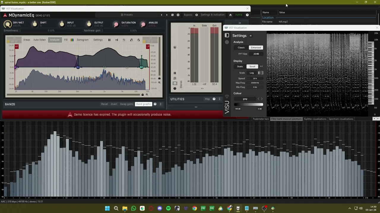380x213 pixels.
Task: Toggle the Band graphs button
Action: click(143, 104)
